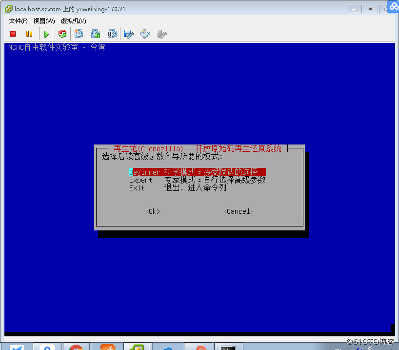Open the 视图(W) menu

(x=44, y=21)
